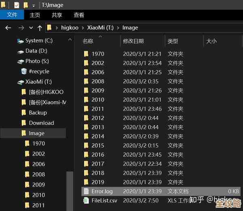Expand chevron after higkoo in breadcrumb
This screenshot has width=243, height=211.
[x=83, y=28]
